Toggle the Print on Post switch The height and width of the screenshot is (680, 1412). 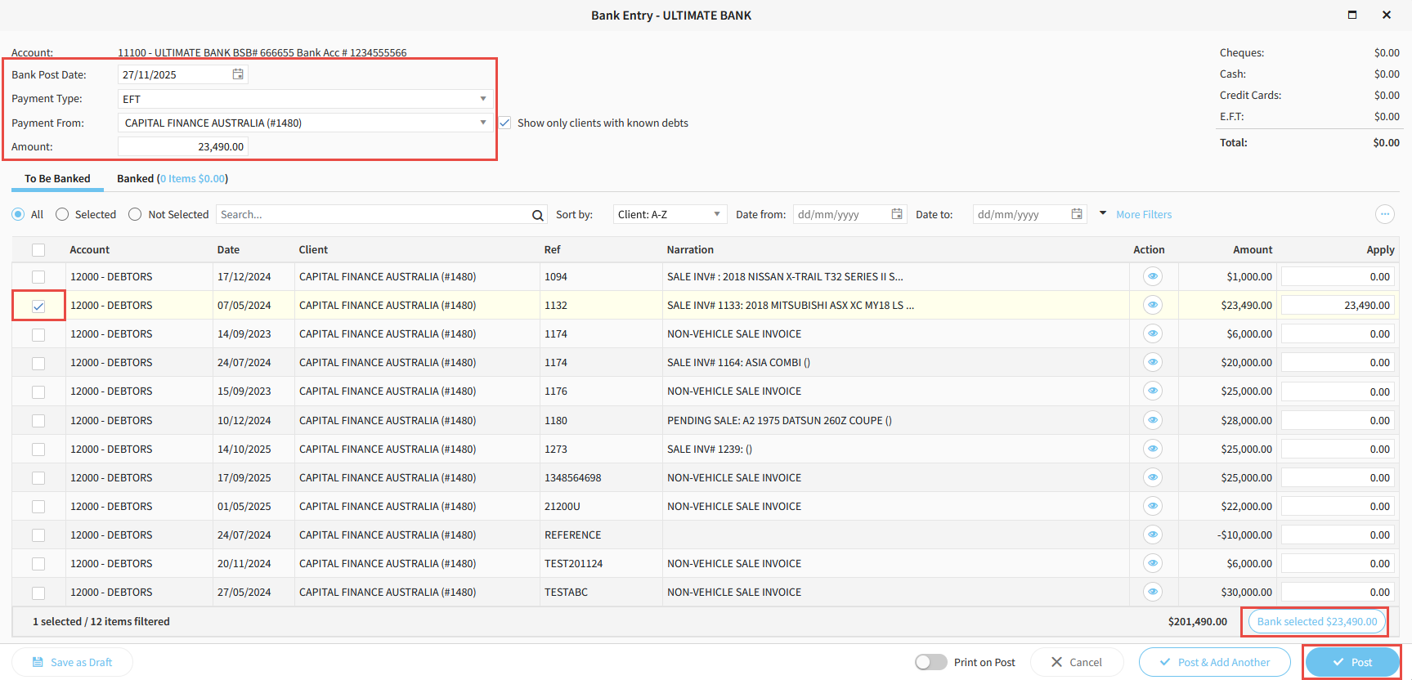(x=931, y=662)
